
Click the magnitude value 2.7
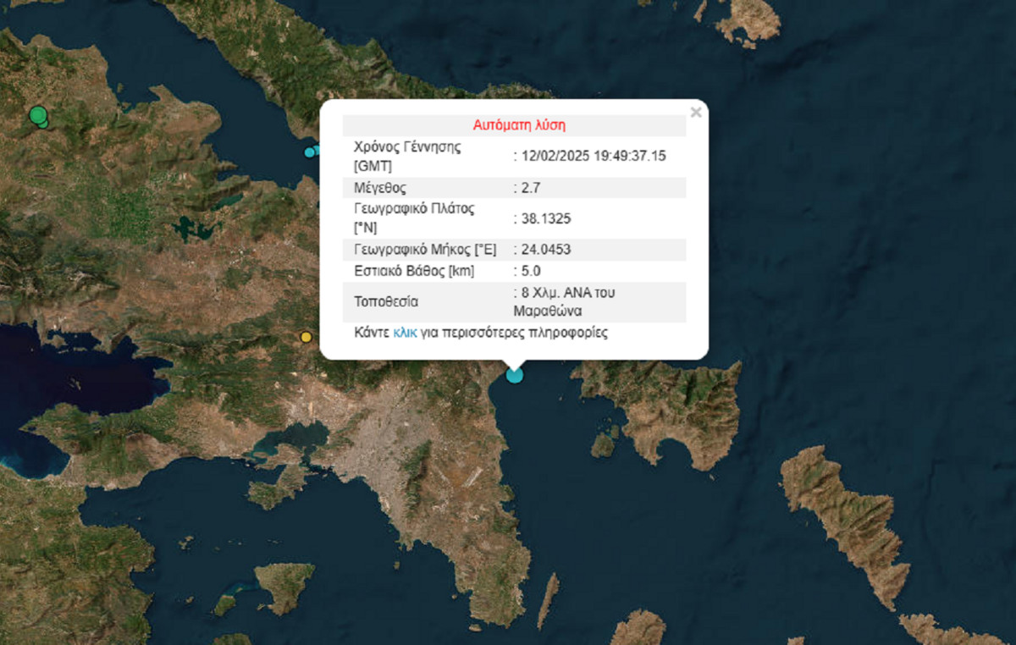click(x=531, y=188)
